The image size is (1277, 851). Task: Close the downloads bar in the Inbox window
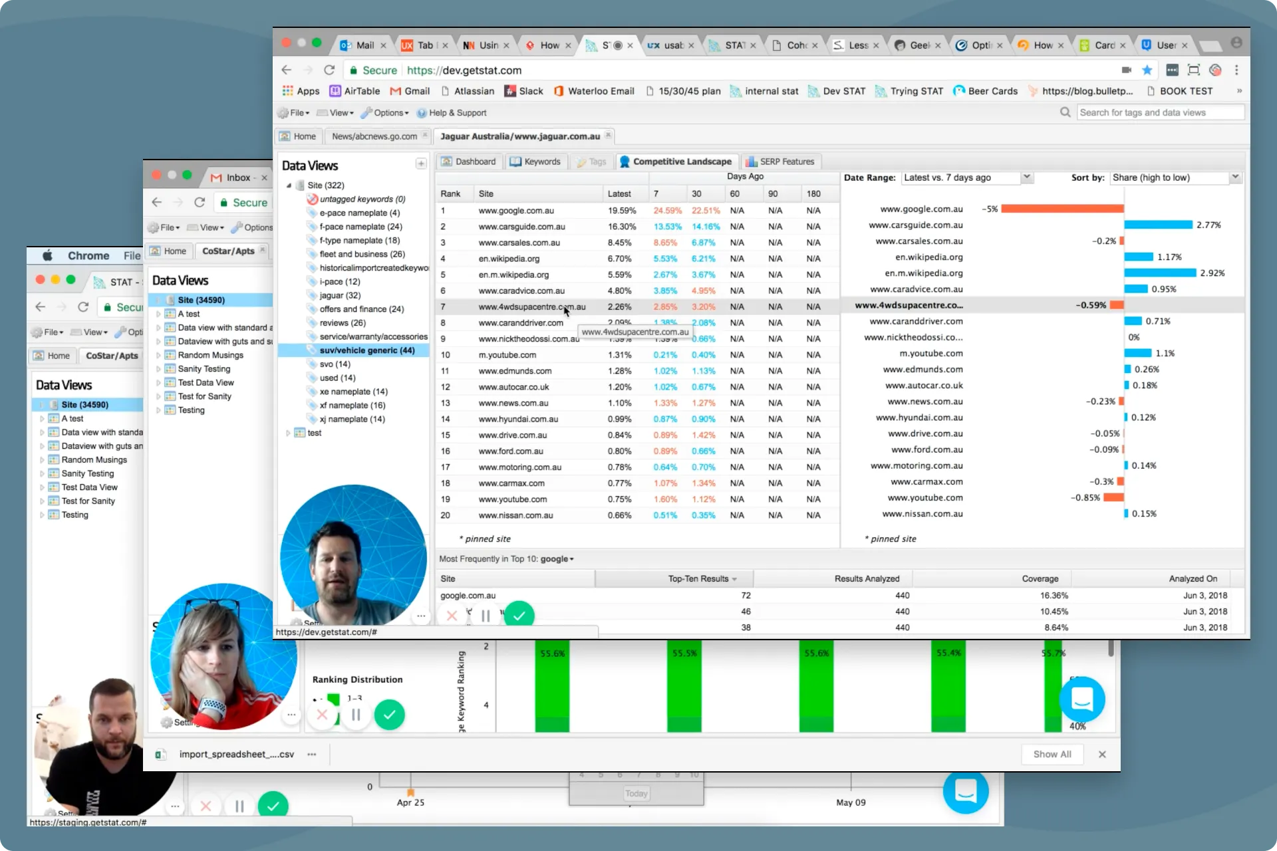[x=1102, y=754]
